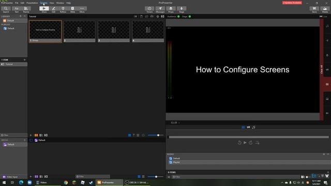Open the Text tool in the toolbar
The image size is (331, 186).
point(17,9)
